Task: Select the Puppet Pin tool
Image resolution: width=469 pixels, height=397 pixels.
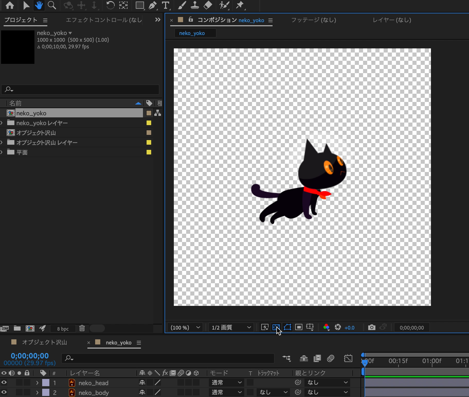Action: (x=240, y=5)
